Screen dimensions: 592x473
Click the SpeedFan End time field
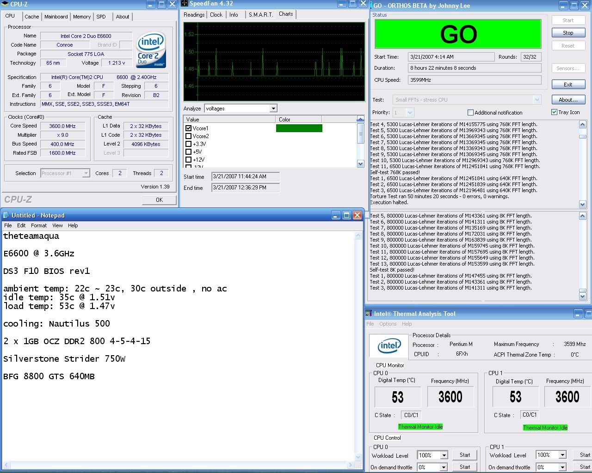point(245,188)
